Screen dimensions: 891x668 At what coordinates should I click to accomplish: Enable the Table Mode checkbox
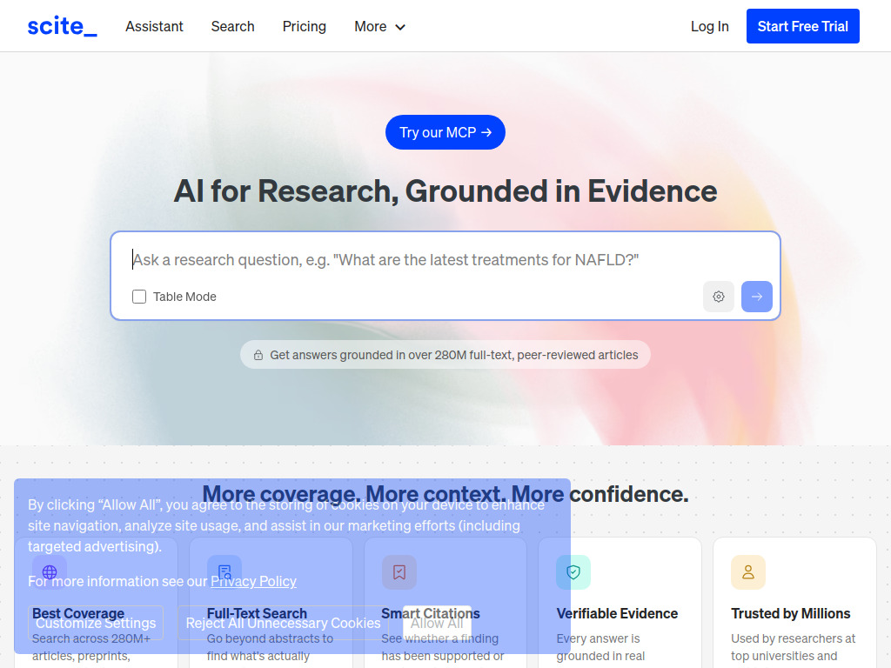[x=139, y=297]
